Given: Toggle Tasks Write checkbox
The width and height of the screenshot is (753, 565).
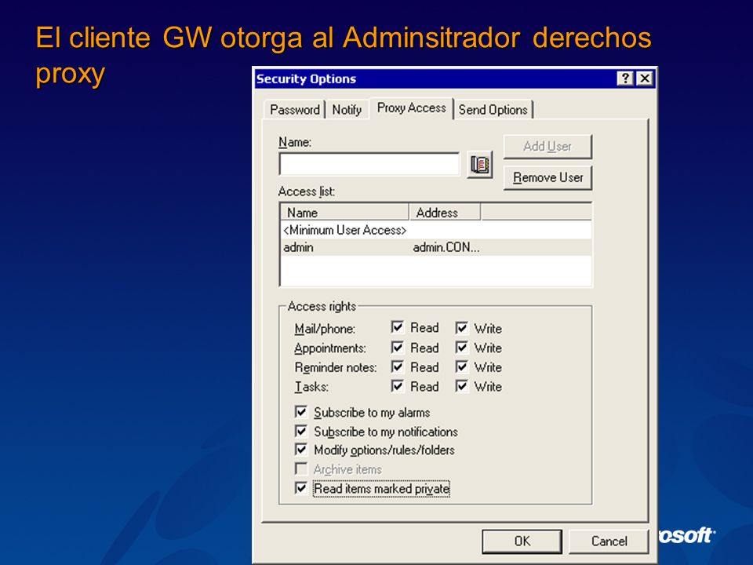Looking at the screenshot, I should point(461,386).
